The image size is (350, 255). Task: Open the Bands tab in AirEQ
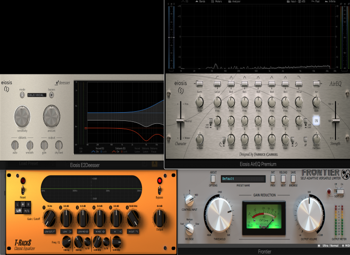200,1
